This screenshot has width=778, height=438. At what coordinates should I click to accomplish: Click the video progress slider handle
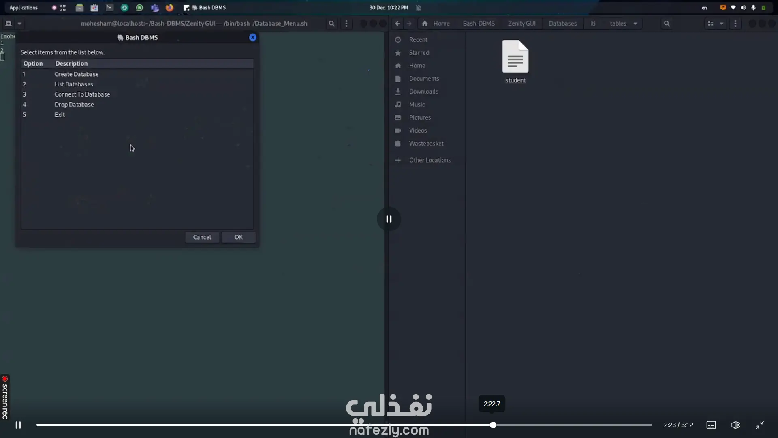tap(493, 425)
